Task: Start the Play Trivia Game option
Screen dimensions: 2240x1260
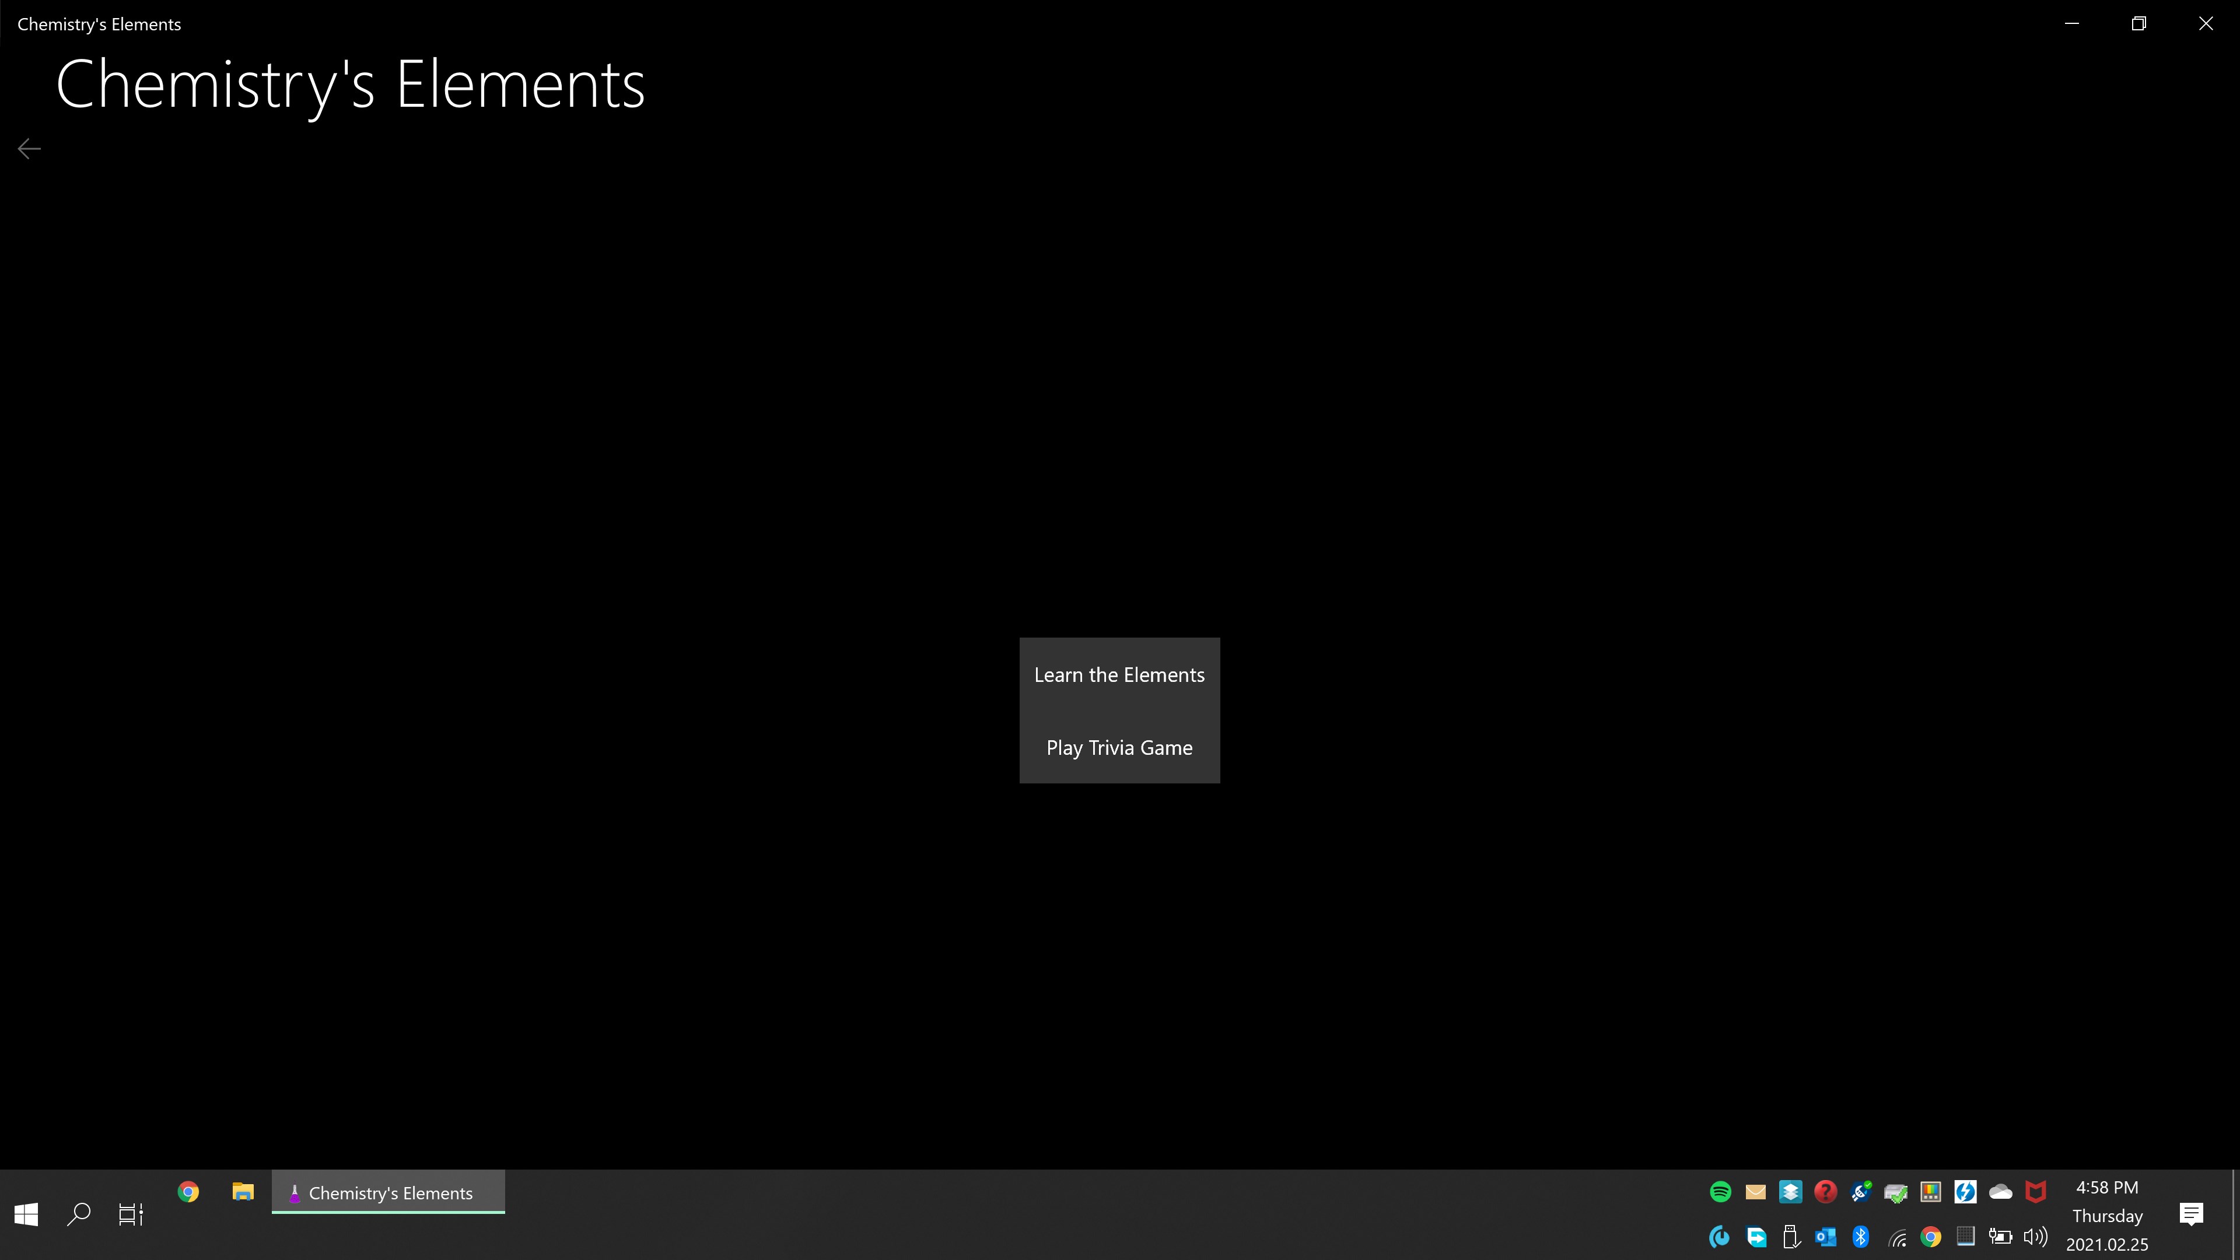Action: [x=1119, y=748]
